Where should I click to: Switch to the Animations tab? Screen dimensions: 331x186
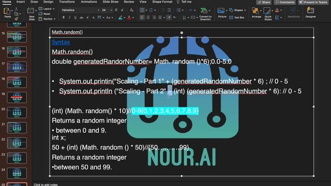click(x=89, y=2)
